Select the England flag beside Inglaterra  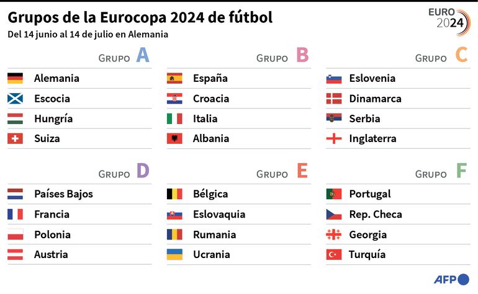pos(334,139)
